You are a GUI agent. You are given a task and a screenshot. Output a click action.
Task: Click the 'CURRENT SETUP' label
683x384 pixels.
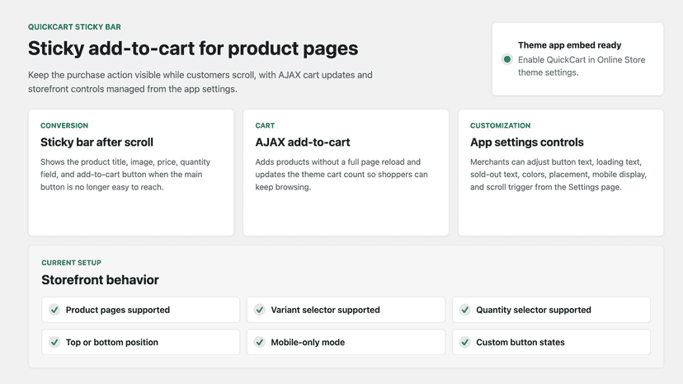pyautogui.click(x=72, y=263)
